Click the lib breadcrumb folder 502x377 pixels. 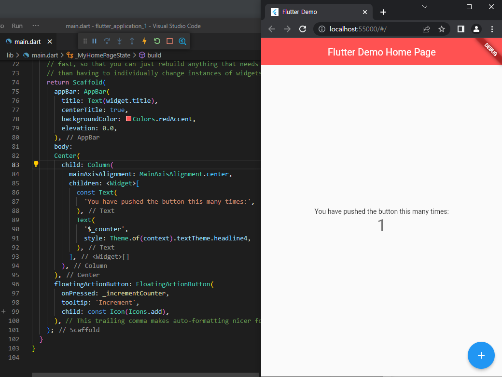[x=10, y=55]
